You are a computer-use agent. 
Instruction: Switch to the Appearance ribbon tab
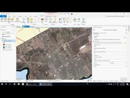(x=48, y=16)
